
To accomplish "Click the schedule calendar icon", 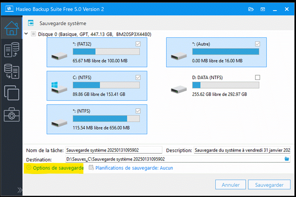I will [91, 167].
